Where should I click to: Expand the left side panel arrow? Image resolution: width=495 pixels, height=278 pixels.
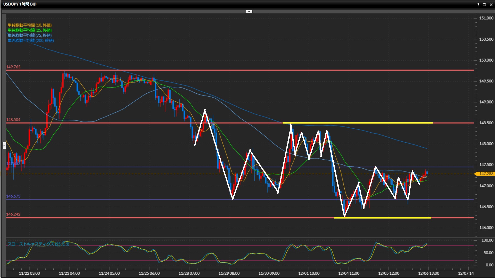[4, 146]
